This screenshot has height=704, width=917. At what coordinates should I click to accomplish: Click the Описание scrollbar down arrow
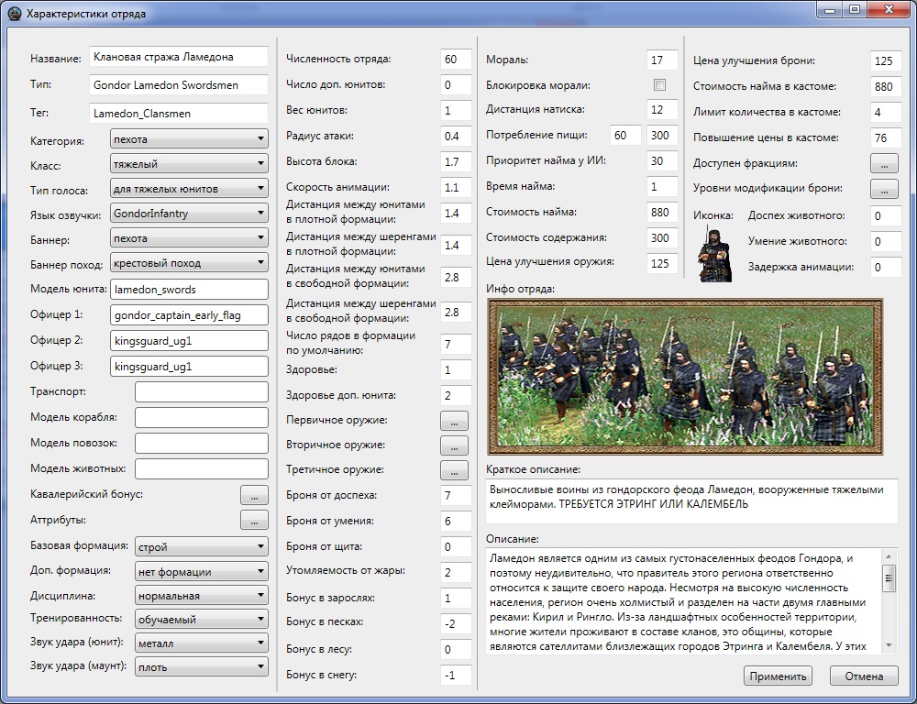[x=889, y=645]
